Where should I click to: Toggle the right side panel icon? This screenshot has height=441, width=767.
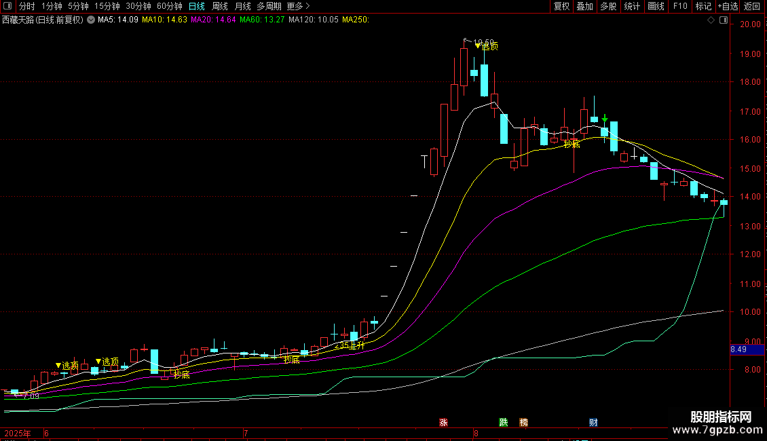click(724, 20)
